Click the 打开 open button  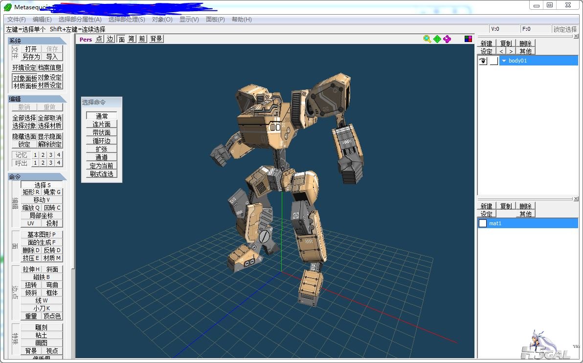[31, 49]
